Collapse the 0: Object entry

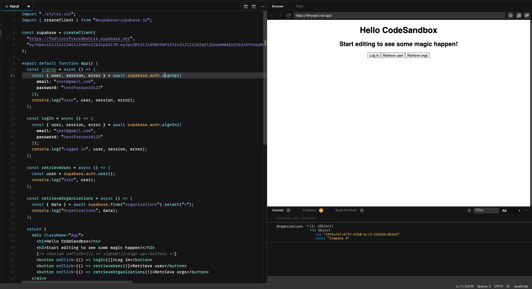pyautogui.click(x=311, y=230)
